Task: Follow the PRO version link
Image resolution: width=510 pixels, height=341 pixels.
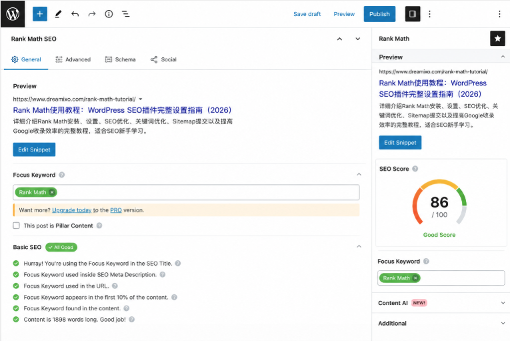Action: click(x=116, y=210)
